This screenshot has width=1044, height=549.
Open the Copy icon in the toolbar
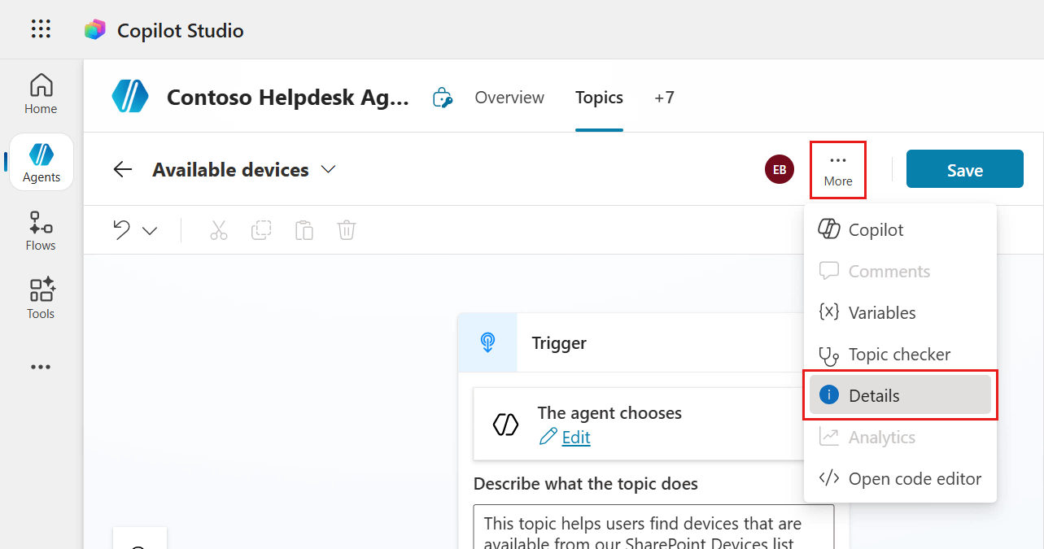click(260, 229)
